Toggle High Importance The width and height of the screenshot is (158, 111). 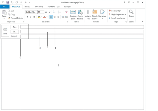[117, 14]
